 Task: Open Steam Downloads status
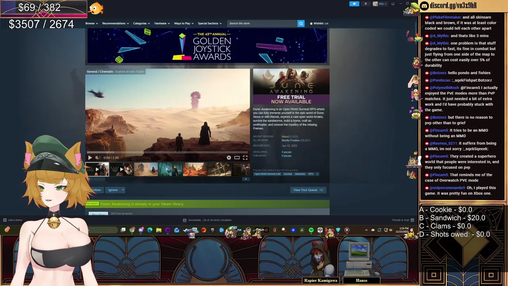(207, 220)
